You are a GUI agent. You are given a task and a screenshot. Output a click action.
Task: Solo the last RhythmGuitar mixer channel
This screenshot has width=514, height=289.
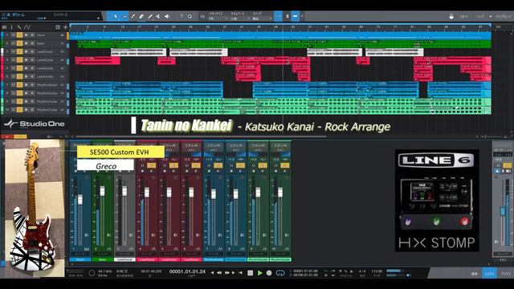click(284, 165)
